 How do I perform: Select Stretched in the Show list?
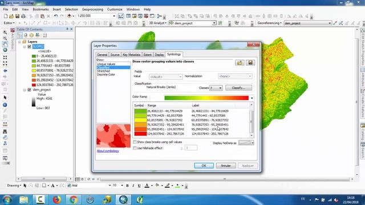(103, 71)
